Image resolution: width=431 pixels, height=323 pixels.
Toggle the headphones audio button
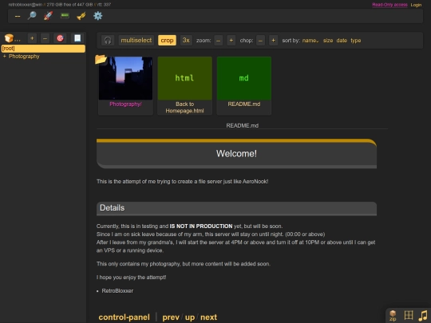pos(108,41)
